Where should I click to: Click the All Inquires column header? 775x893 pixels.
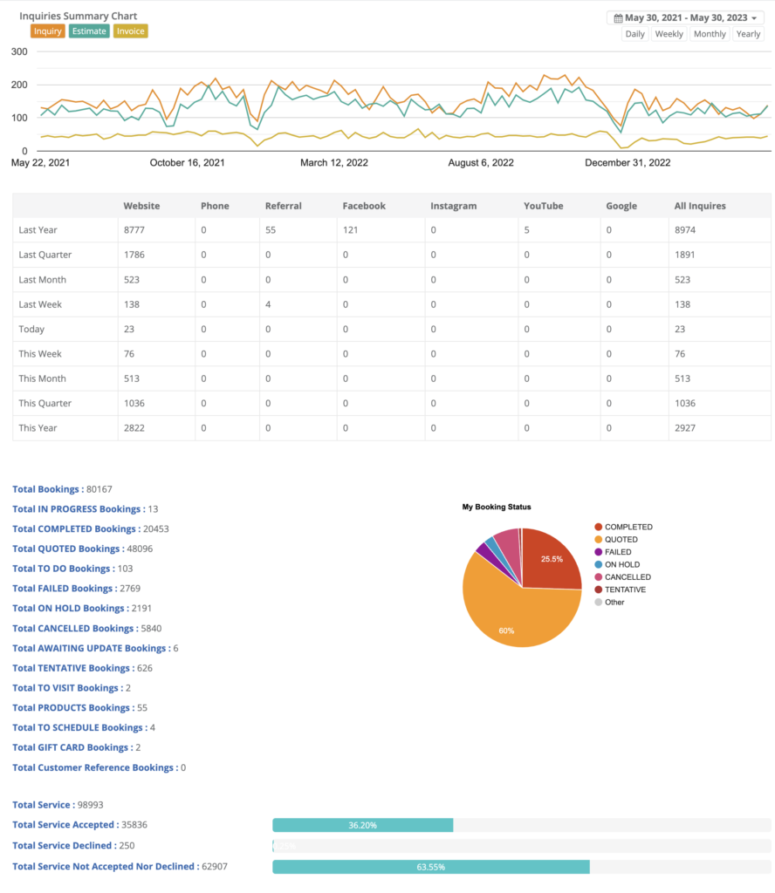tap(700, 206)
